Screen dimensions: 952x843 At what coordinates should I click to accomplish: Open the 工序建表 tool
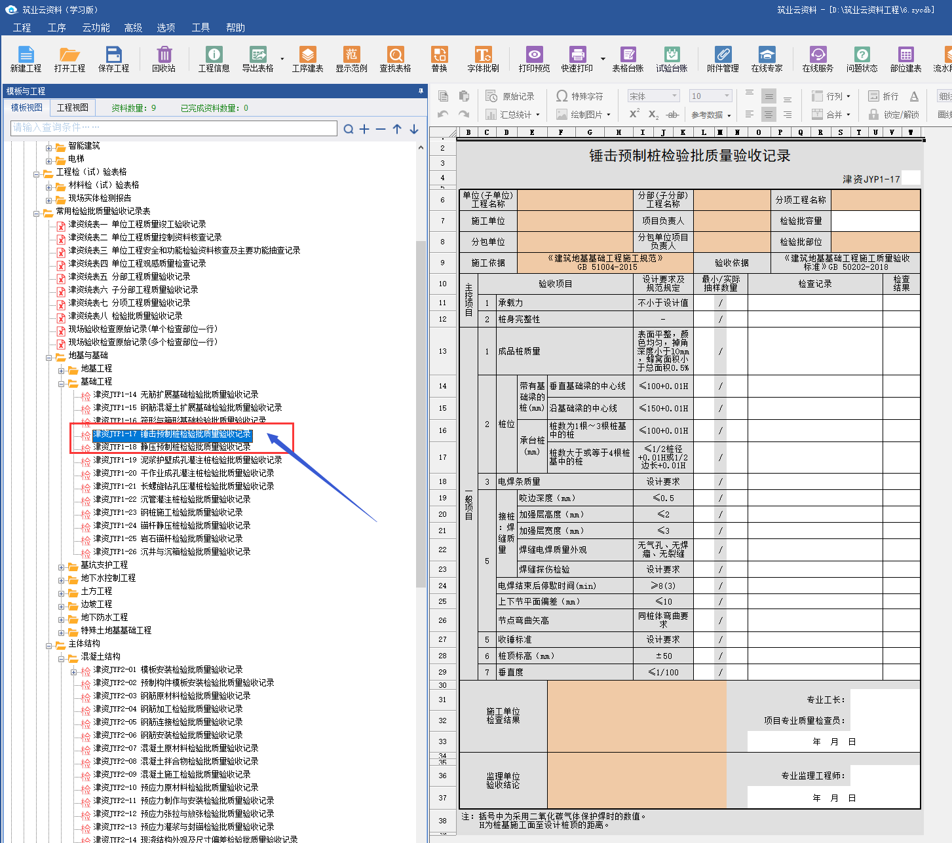(x=308, y=59)
